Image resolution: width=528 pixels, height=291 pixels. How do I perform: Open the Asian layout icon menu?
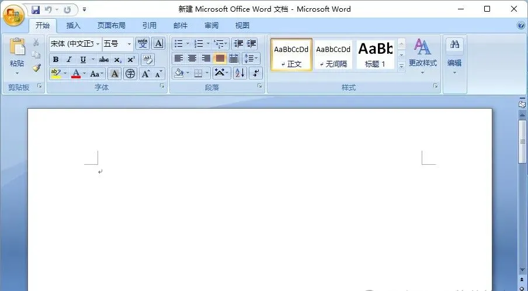(x=221, y=73)
